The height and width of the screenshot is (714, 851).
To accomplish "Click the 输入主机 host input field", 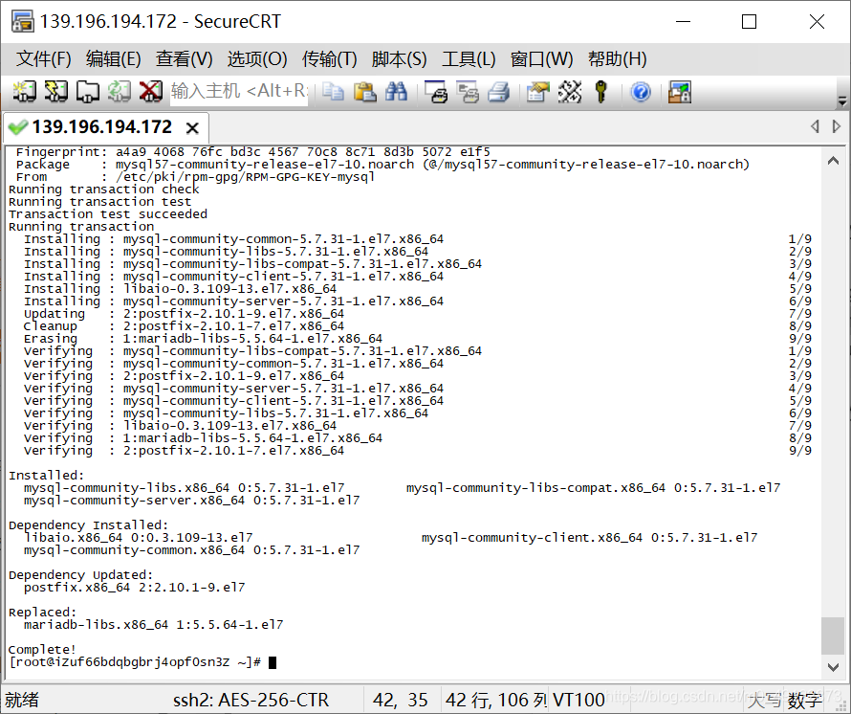I will click(x=239, y=91).
